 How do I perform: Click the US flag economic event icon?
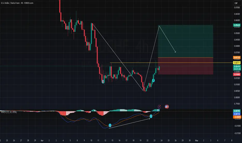167,107
